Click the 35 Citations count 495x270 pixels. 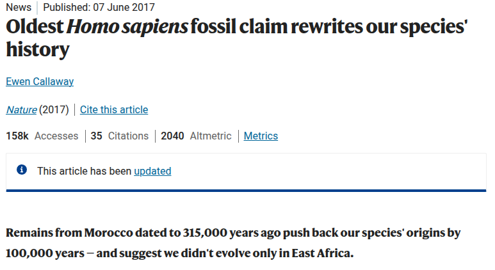(119, 136)
